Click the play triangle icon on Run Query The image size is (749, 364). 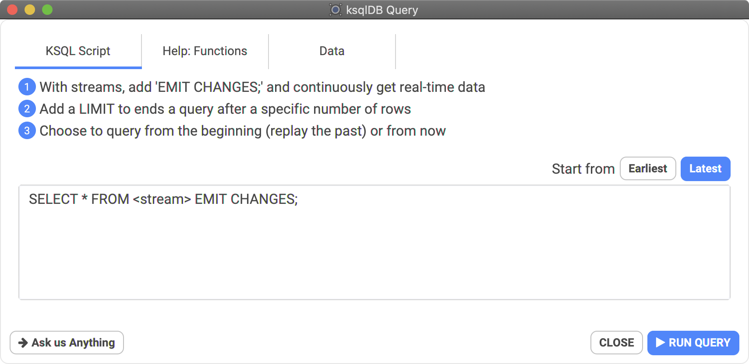[x=661, y=343]
